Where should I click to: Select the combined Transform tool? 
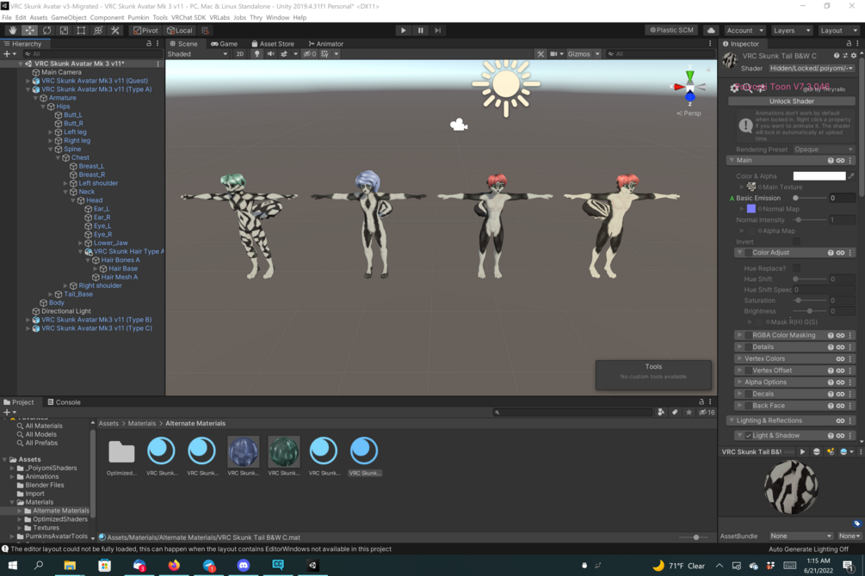click(x=98, y=30)
